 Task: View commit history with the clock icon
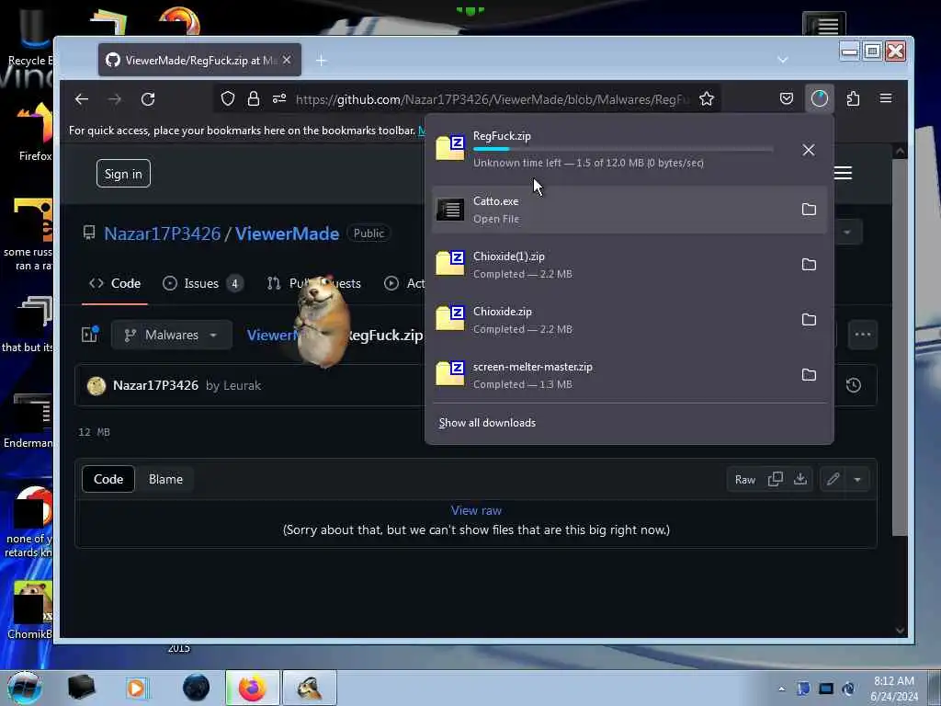click(854, 385)
